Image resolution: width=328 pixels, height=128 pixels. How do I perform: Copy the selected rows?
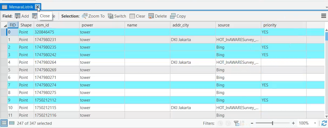click(x=178, y=16)
